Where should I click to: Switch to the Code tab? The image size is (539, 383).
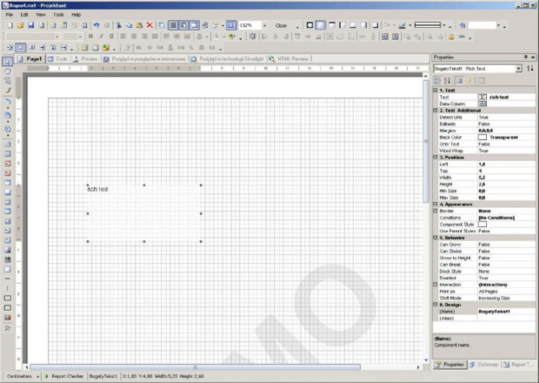click(x=57, y=59)
